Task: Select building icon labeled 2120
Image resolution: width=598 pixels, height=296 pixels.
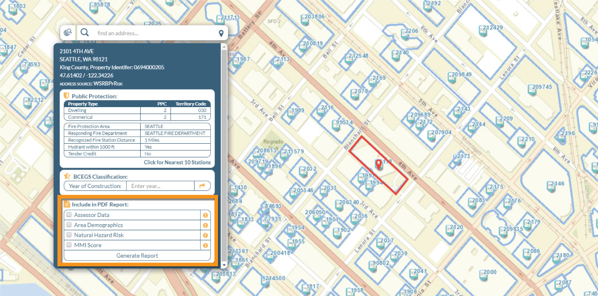Action: click(x=450, y=230)
